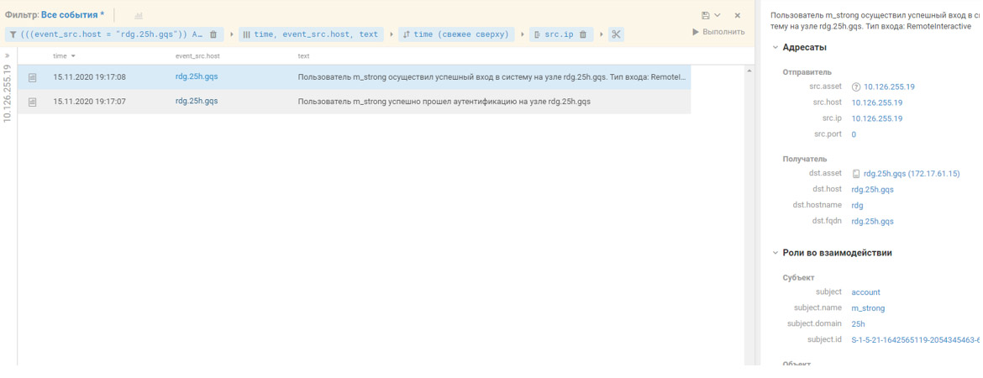Remove src.ip grouping with trash icon
The height and width of the screenshot is (378, 983).
582,34
